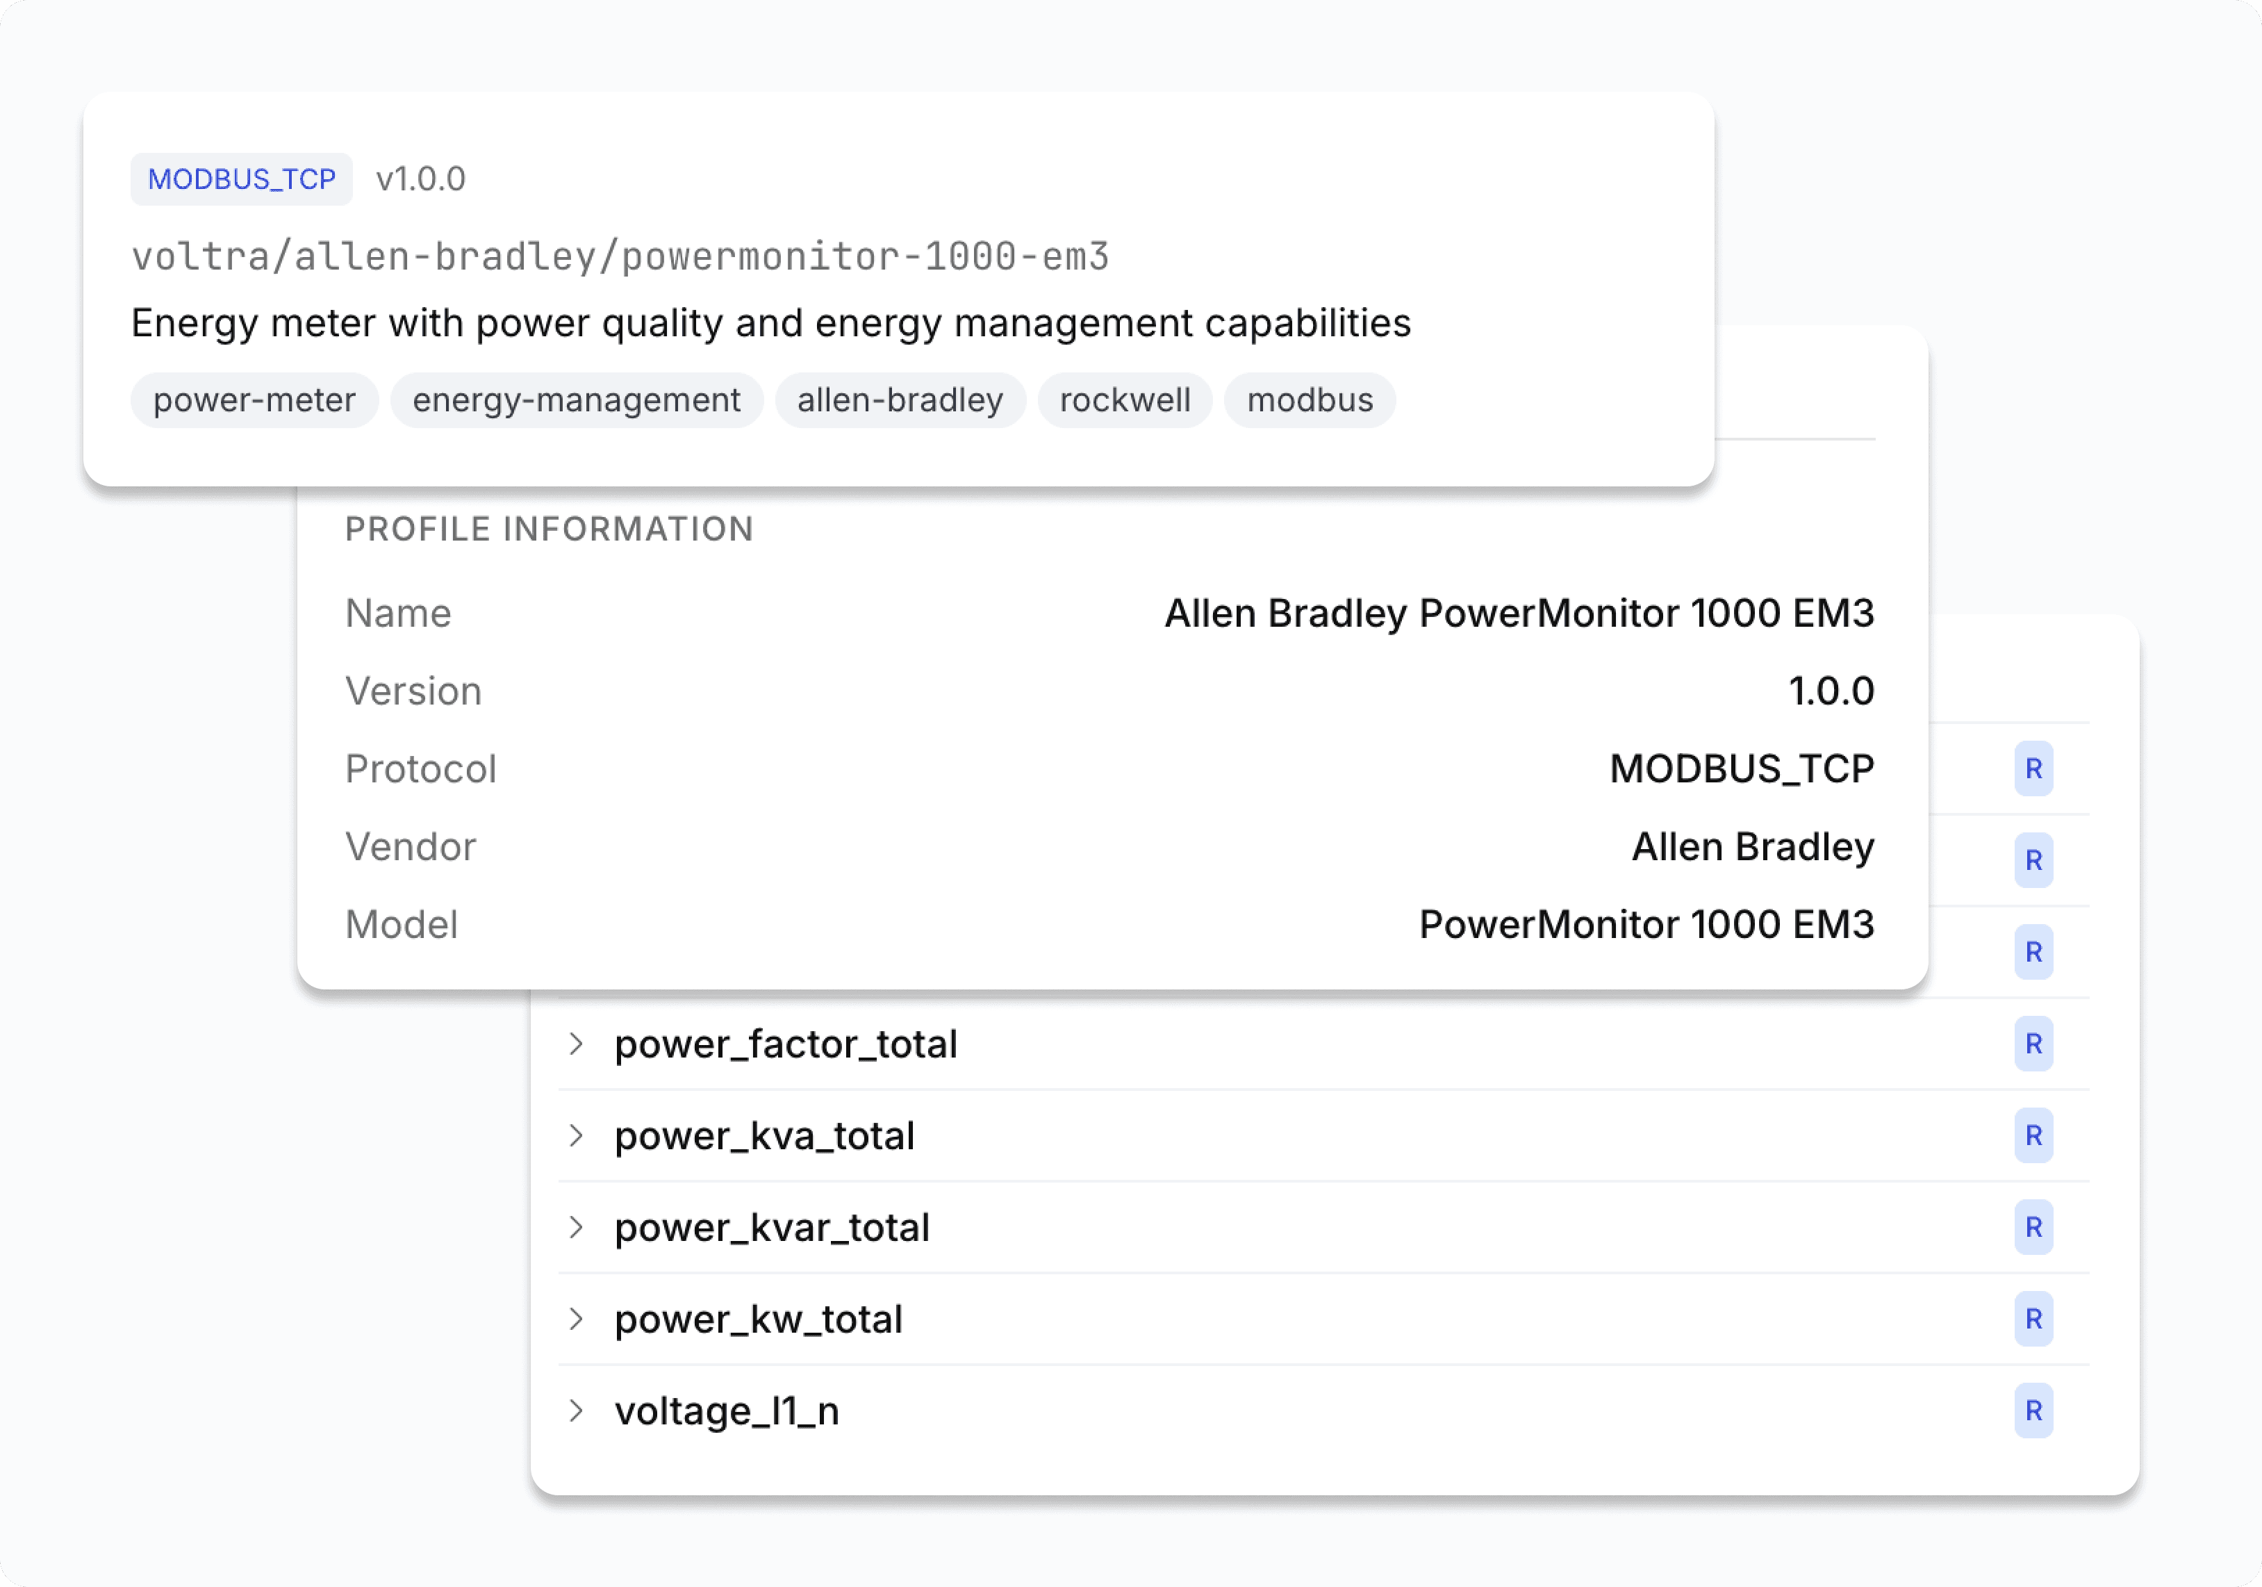Click the Allen Bradley PowerMonitor 1000 EM3 name value
The height and width of the screenshot is (1587, 2262).
tap(1518, 613)
